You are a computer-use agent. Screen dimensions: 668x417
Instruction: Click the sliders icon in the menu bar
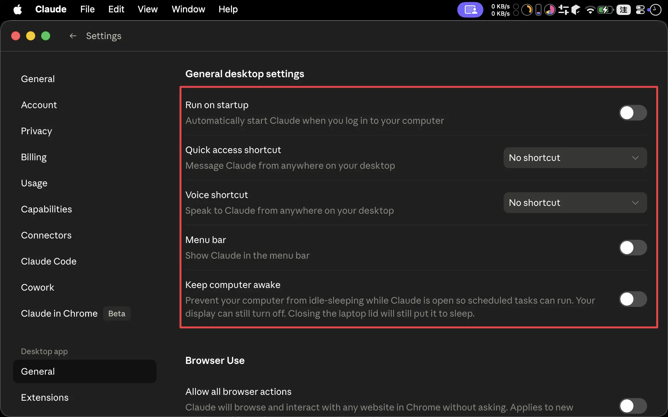click(563, 10)
